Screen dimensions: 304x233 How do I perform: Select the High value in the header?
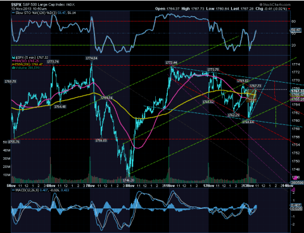click(x=193, y=9)
